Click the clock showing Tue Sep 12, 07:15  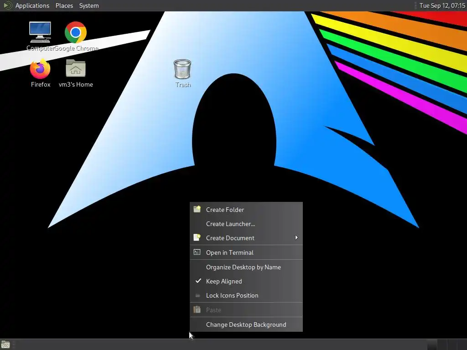coord(442,5)
